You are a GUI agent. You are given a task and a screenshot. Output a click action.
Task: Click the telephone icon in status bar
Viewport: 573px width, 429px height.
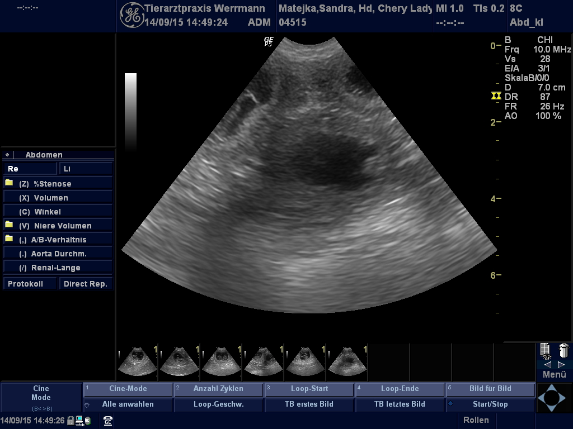pyautogui.click(x=108, y=421)
